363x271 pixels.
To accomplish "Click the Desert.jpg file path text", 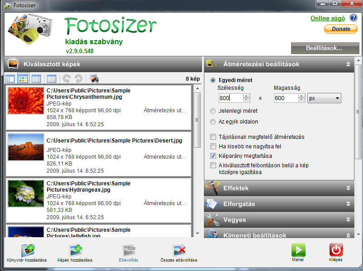I will click(x=114, y=141).
